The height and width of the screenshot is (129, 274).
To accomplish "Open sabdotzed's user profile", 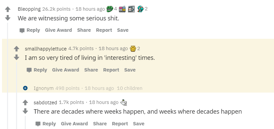I will click(45, 103).
